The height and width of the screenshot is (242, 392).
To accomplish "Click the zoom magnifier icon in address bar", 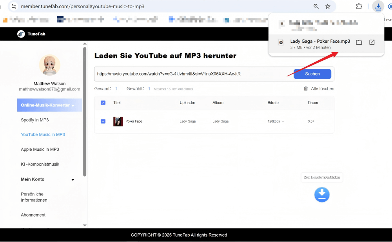I will 316,7.
